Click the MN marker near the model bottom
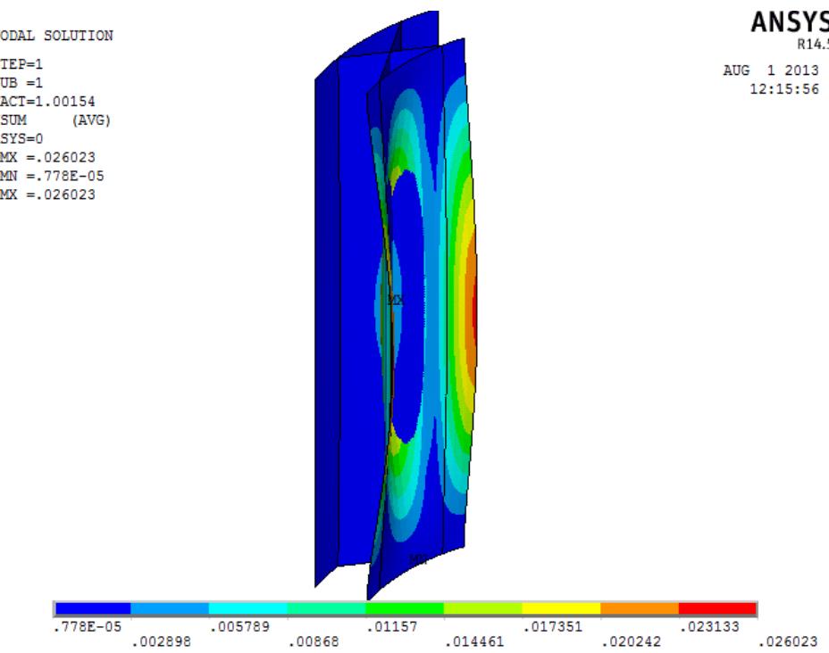The width and height of the screenshot is (829, 653). tap(417, 559)
